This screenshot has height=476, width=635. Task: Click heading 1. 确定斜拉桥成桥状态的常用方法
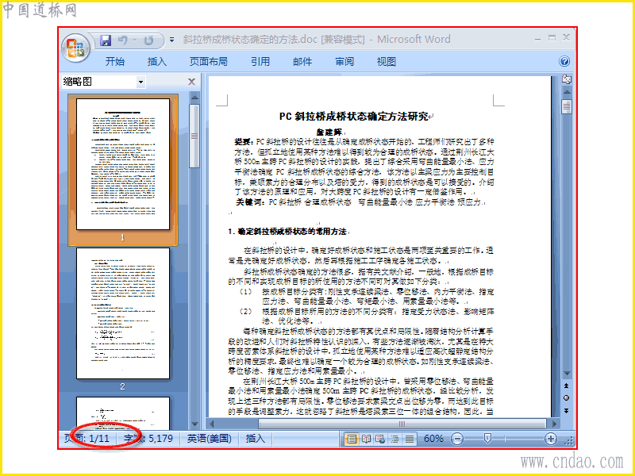click(x=287, y=232)
